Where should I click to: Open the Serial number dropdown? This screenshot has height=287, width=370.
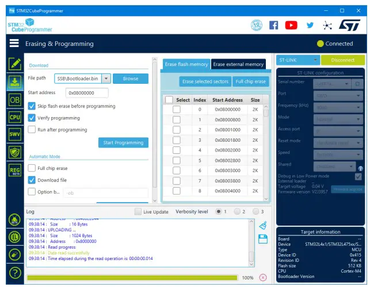click(x=332, y=84)
